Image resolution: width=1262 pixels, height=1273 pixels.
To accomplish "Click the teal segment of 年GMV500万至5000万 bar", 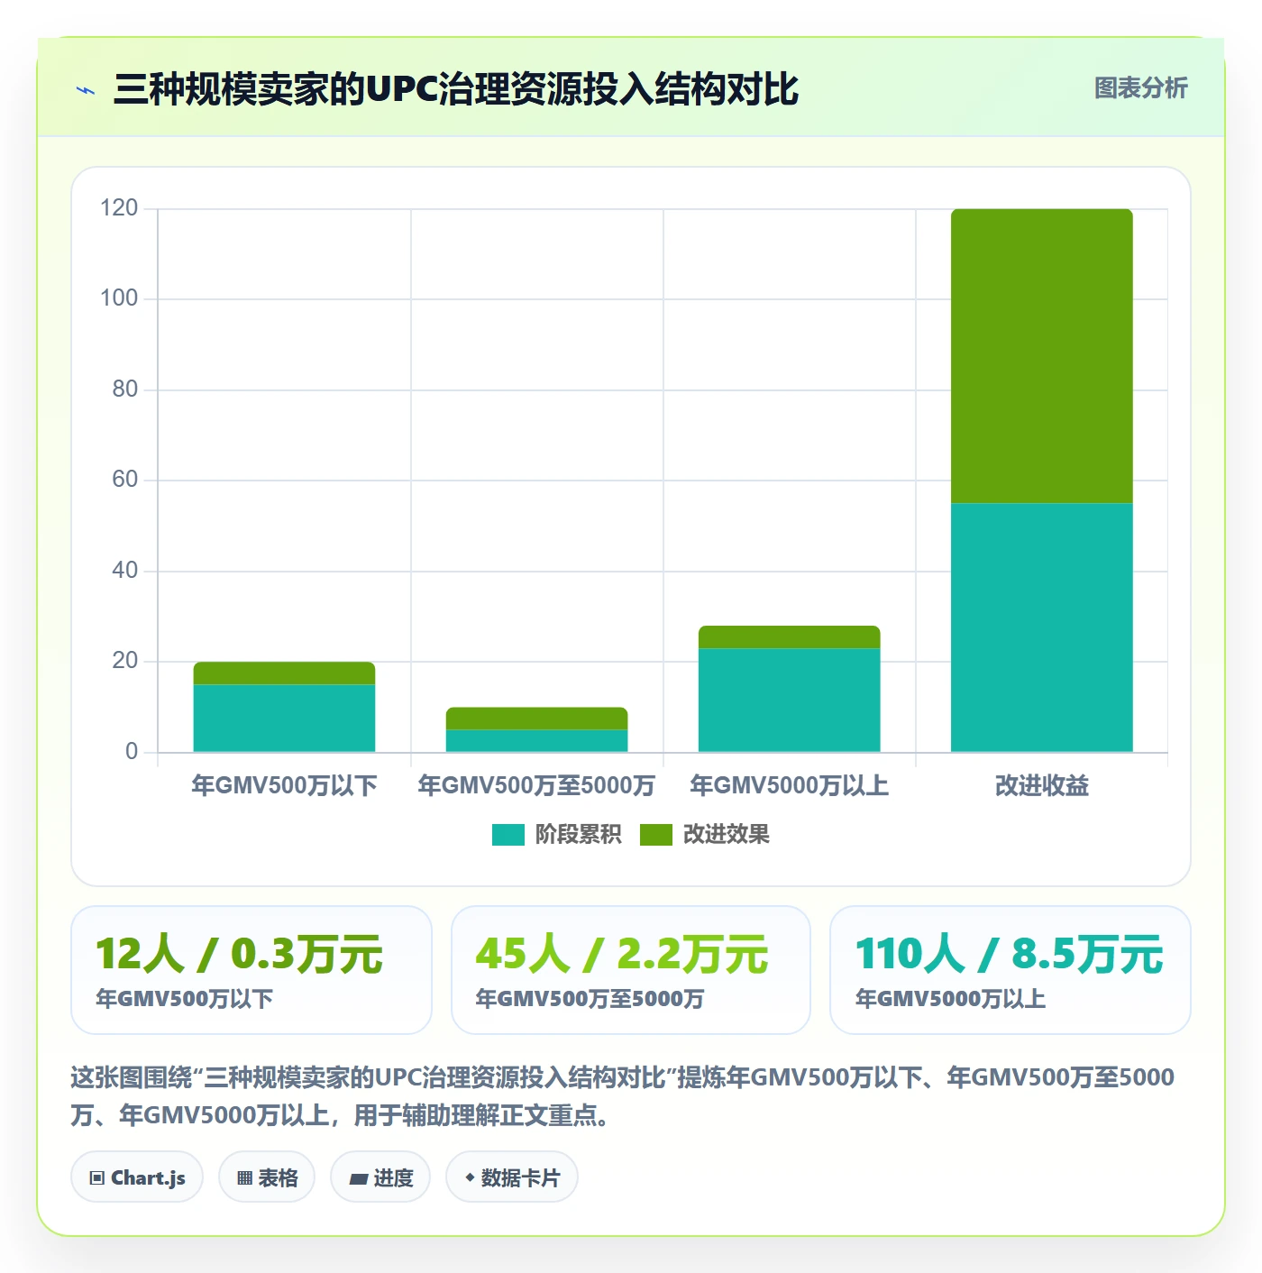I will [x=537, y=741].
